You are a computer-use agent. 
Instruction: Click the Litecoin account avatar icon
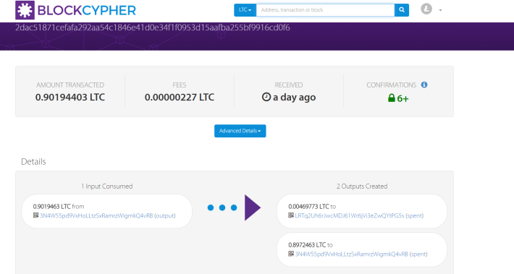click(x=426, y=9)
